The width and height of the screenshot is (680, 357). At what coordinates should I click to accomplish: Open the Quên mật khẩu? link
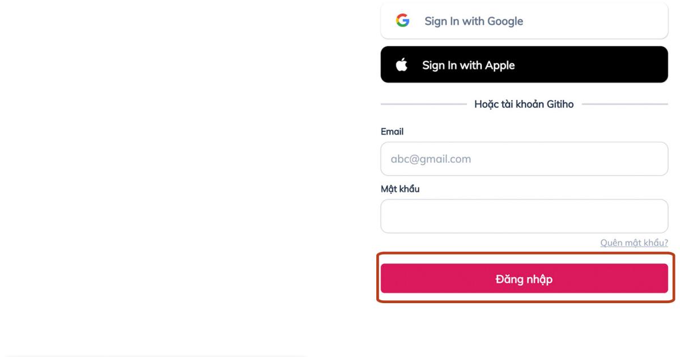click(634, 243)
